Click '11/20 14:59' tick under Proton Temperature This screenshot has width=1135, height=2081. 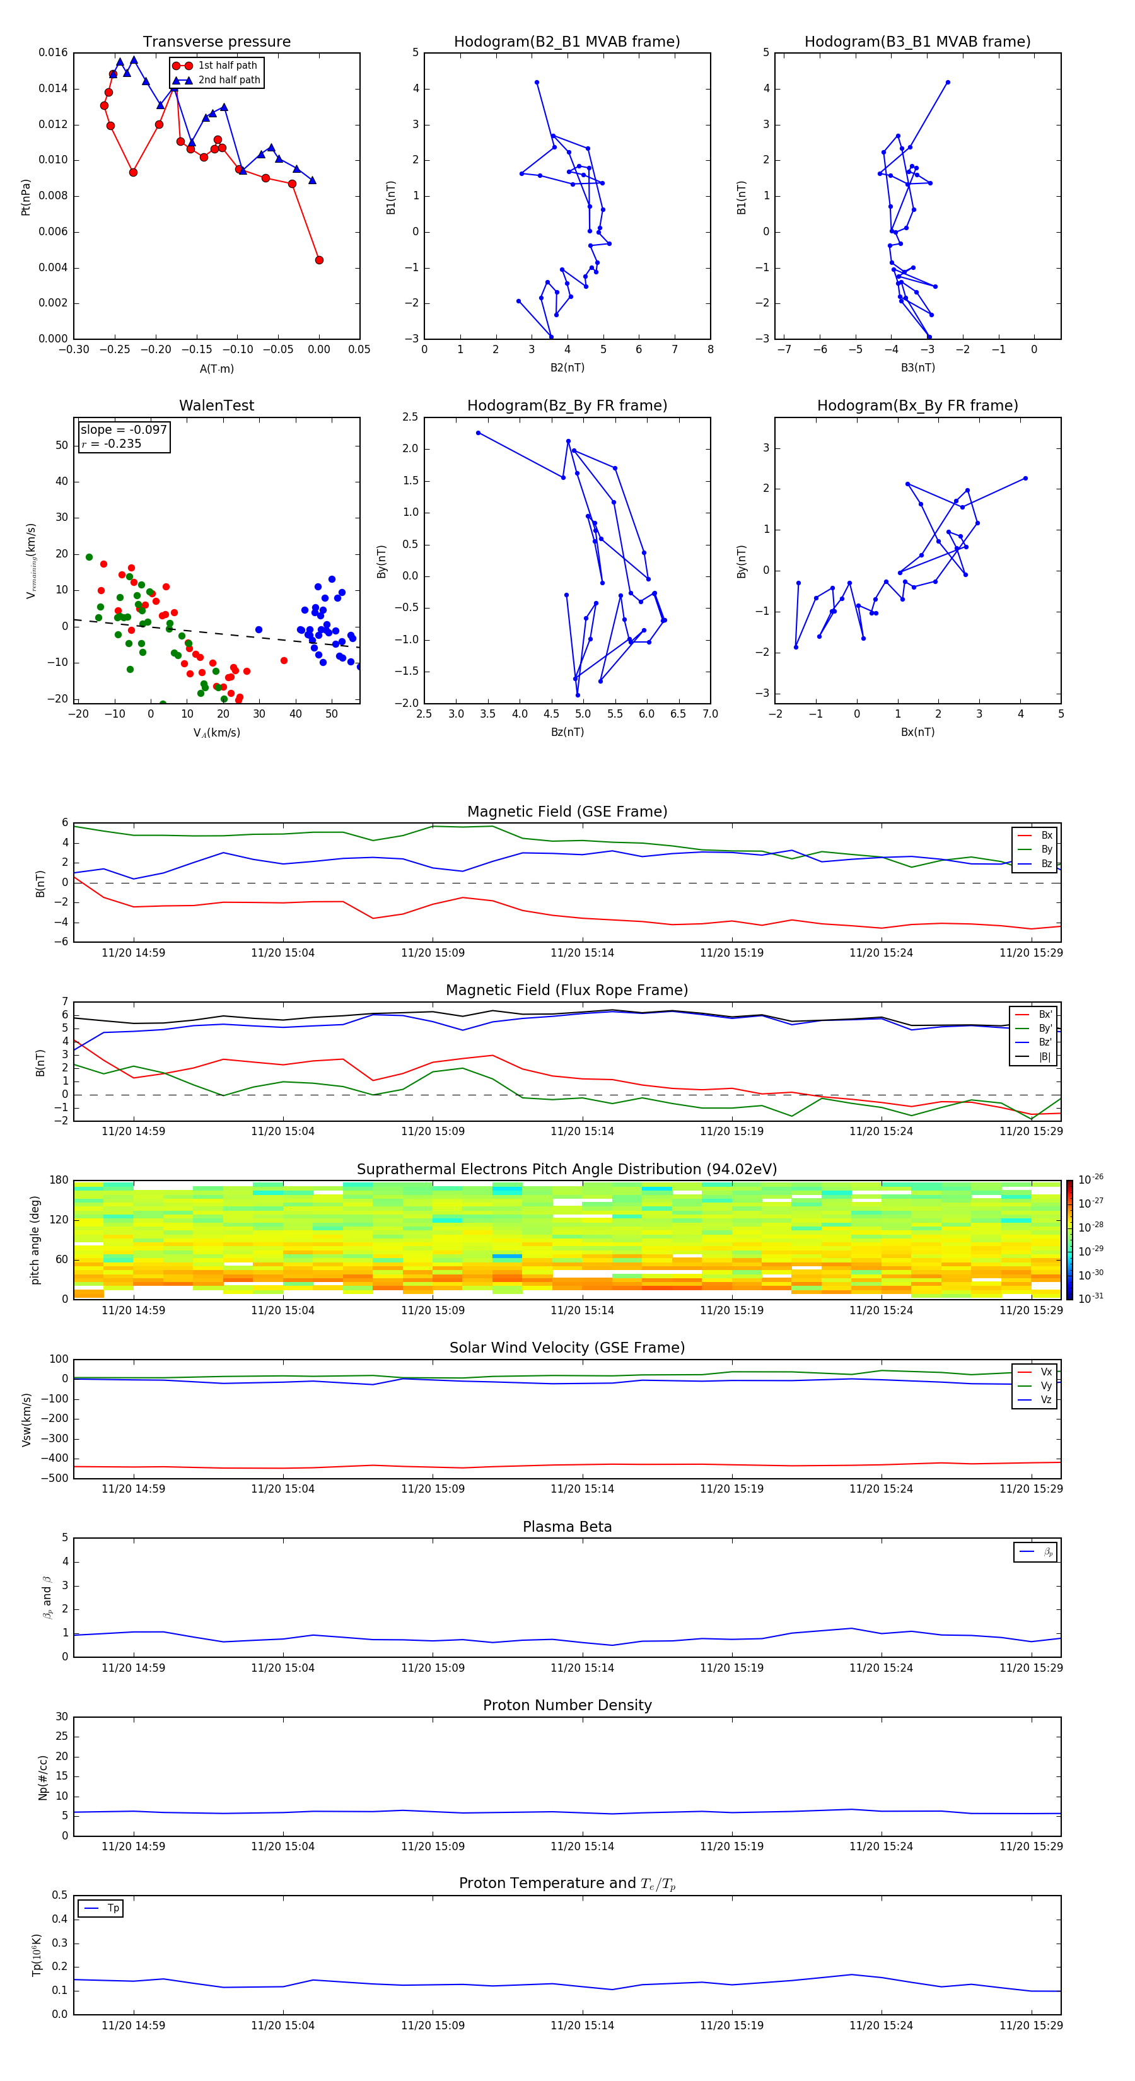point(133,2026)
